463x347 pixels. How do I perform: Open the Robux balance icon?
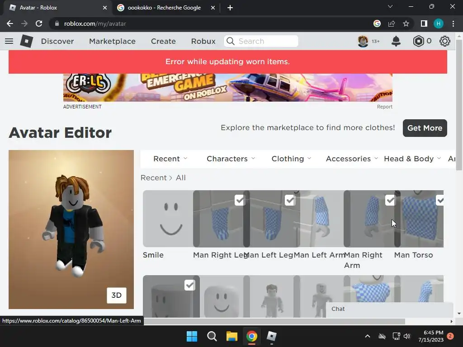(x=418, y=41)
